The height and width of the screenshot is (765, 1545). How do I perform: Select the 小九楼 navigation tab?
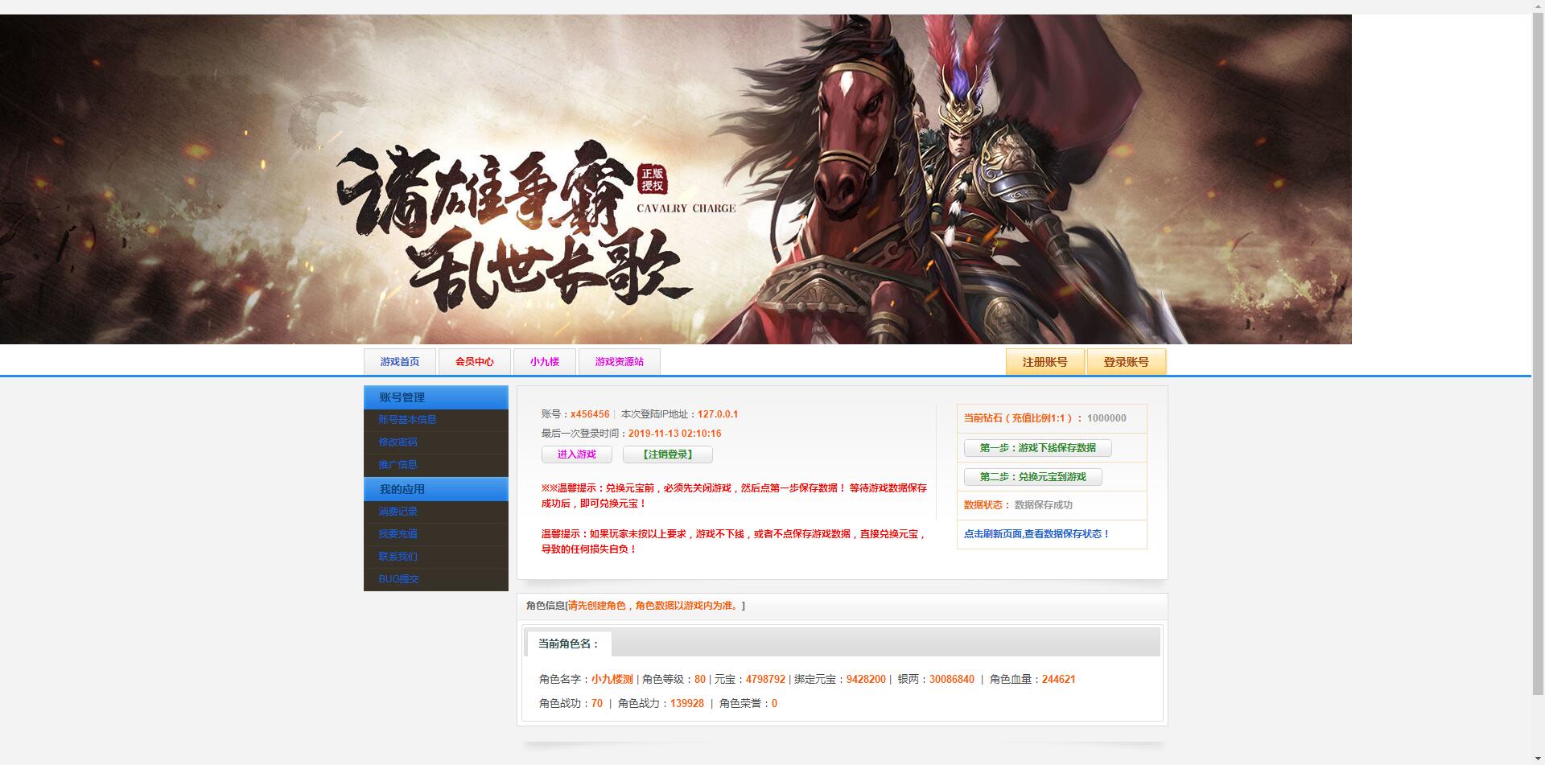pyautogui.click(x=545, y=362)
